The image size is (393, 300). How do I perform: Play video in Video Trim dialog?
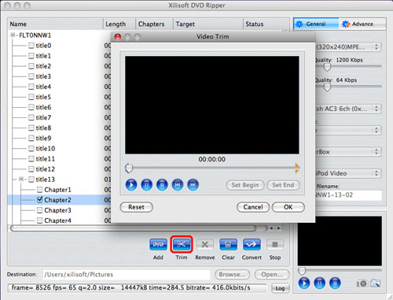coord(131,185)
